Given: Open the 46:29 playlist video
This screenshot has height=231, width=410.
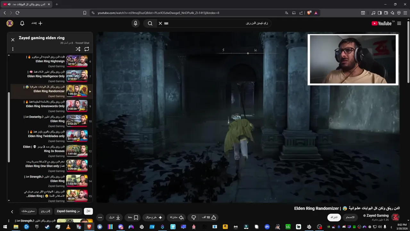Looking at the screenshot, I should pyautogui.click(x=52, y=196).
